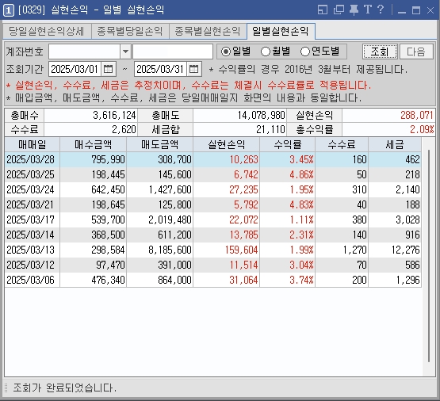Click the summary 수수료 value 2,620
Screen dimensions: 440x401
point(90,129)
